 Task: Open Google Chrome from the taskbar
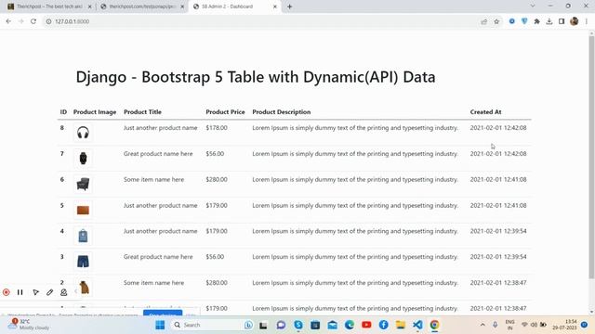(434, 325)
